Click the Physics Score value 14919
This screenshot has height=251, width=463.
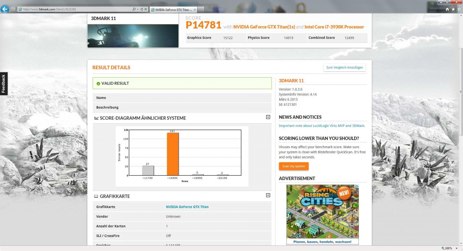click(289, 38)
